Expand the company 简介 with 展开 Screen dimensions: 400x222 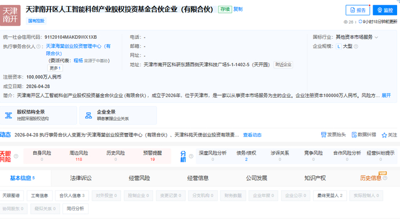386,95
